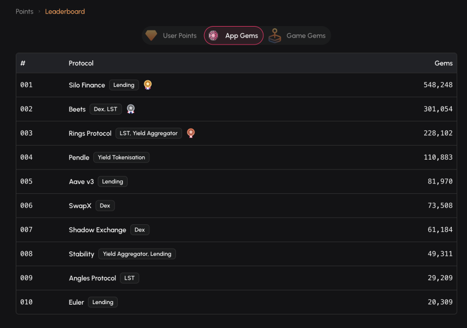Image resolution: width=467 pixels, height=328 pixels.
Task: Click the pink gem App Gems icon
Action: (213, 35)
